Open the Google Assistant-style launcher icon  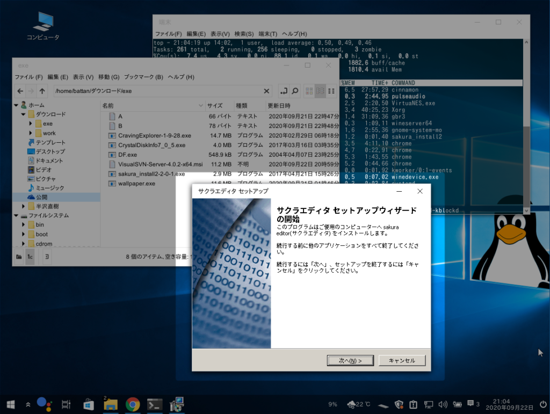[x=44, y=404]
